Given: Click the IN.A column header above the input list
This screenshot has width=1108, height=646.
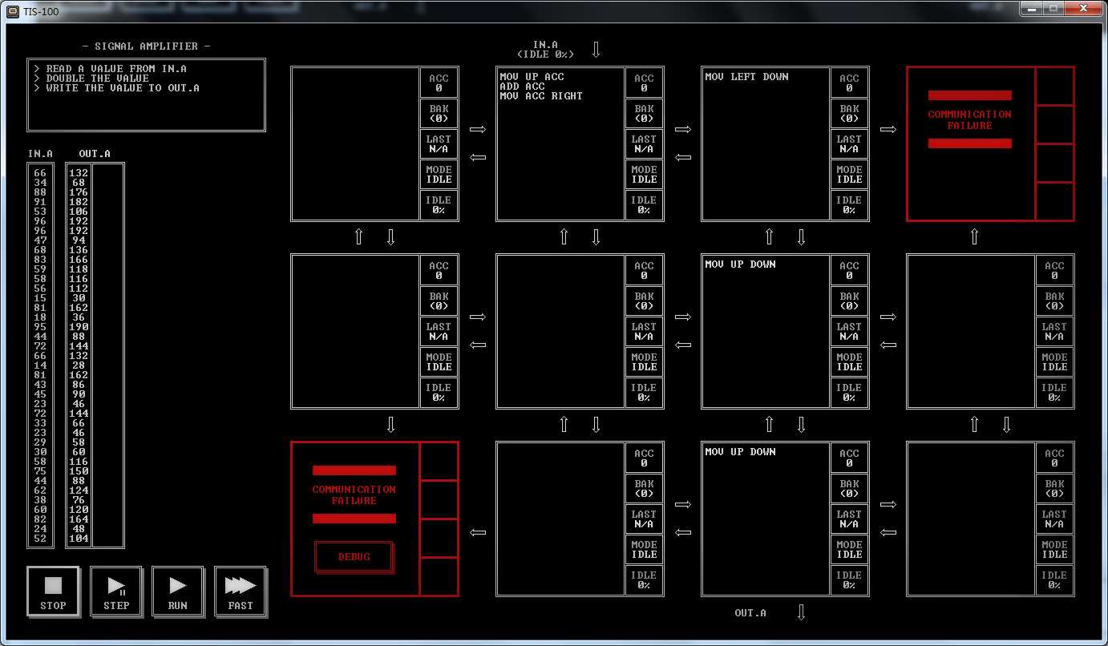Looking at the screenshot, I should 40,154.
